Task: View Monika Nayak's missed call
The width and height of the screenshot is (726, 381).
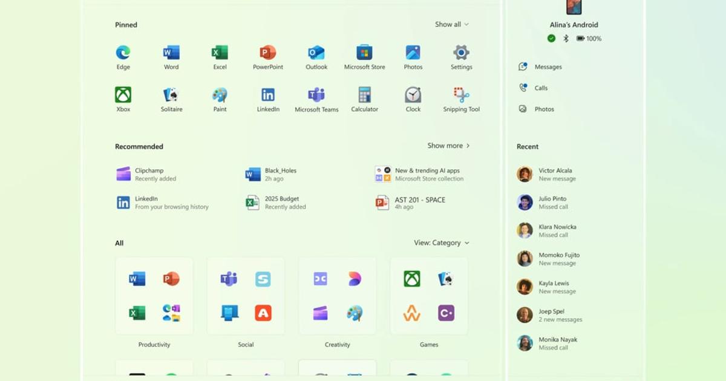Action: (x=548, y=343)
